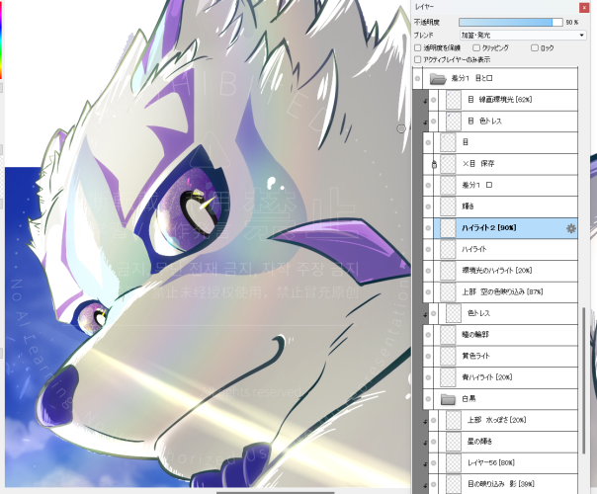Select the 差分1 口 layer name
Viewport: 597px width, 494px height.
477,186
